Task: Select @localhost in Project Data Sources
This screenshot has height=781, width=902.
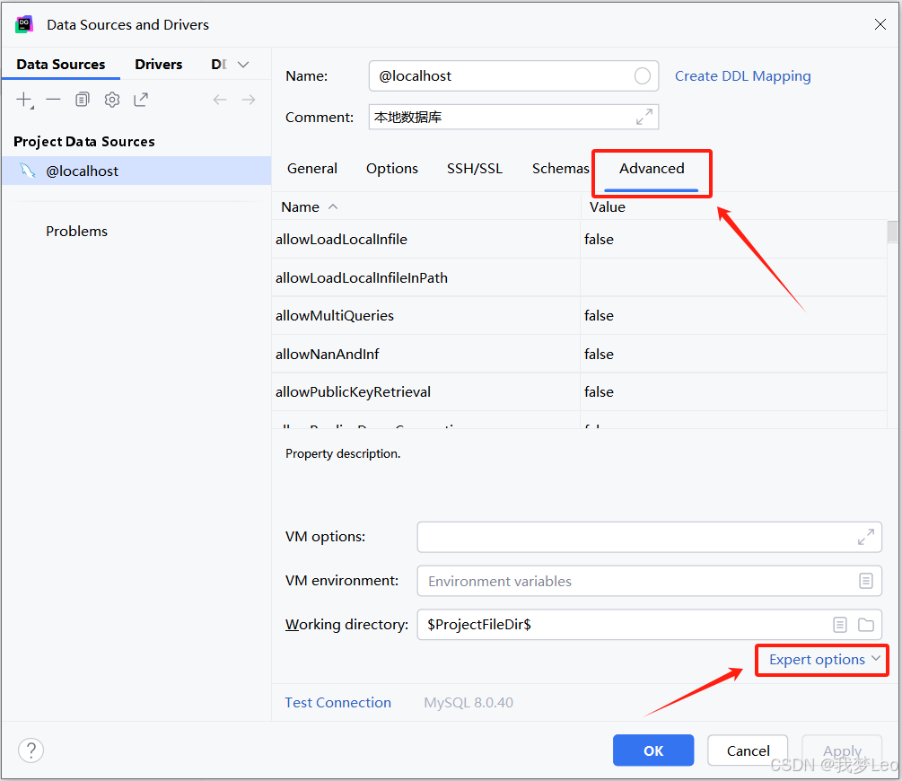Action: (x=136, y=171)
